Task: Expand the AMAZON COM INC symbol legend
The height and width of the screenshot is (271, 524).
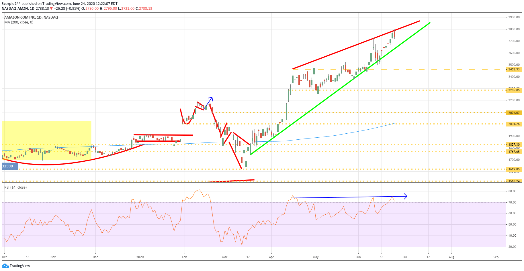Action: (31, 17)
